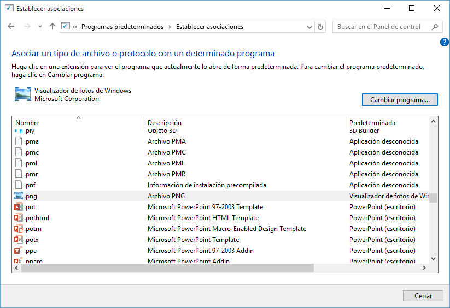
Task: Click the Forward navigation arrow
Action: coord(27,27)
